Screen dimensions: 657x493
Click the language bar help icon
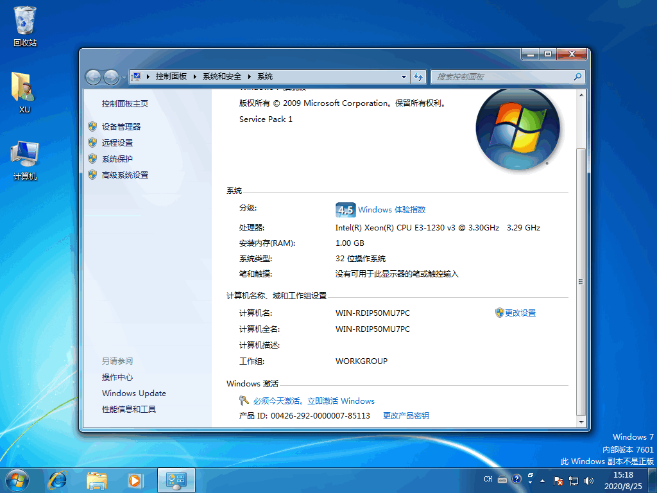click(516, 479)
